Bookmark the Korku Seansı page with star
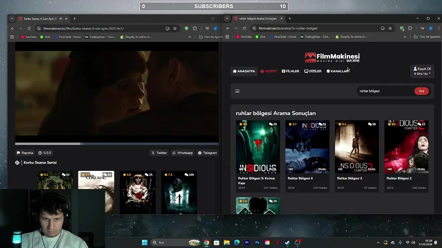442x248 pixels. point(175,28)
